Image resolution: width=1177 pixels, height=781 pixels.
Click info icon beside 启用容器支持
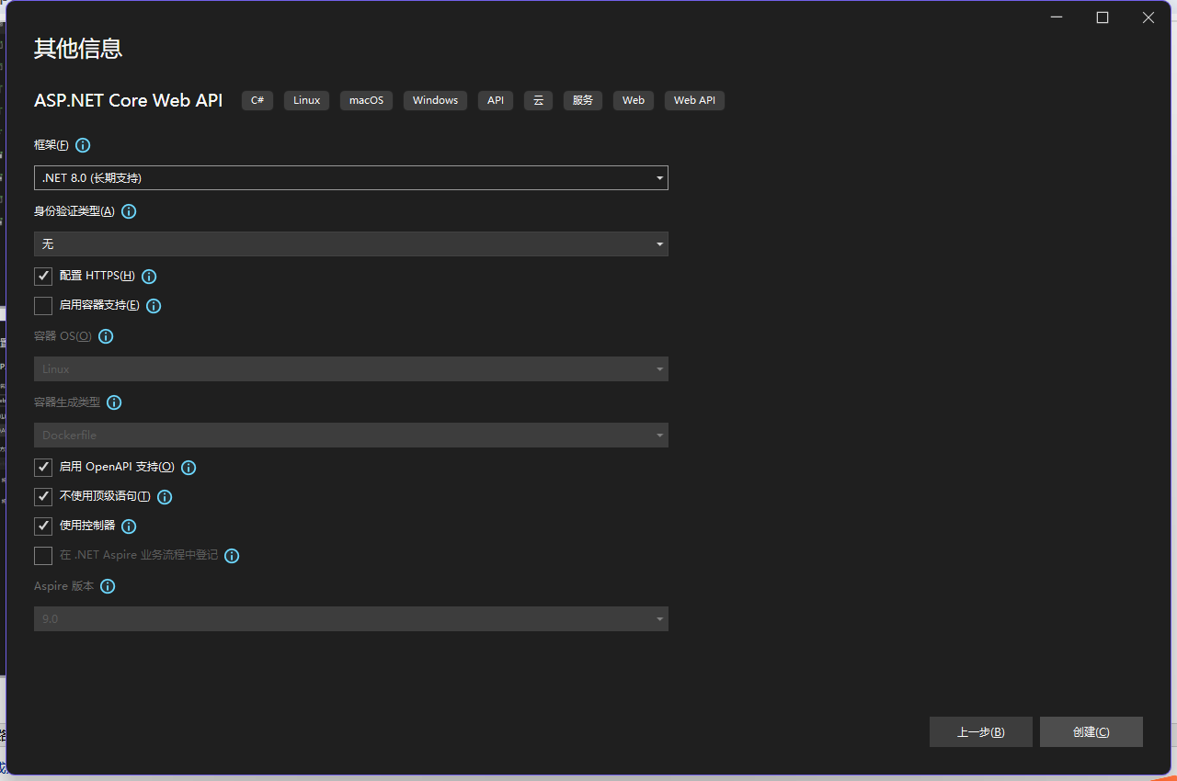point(154,306)
